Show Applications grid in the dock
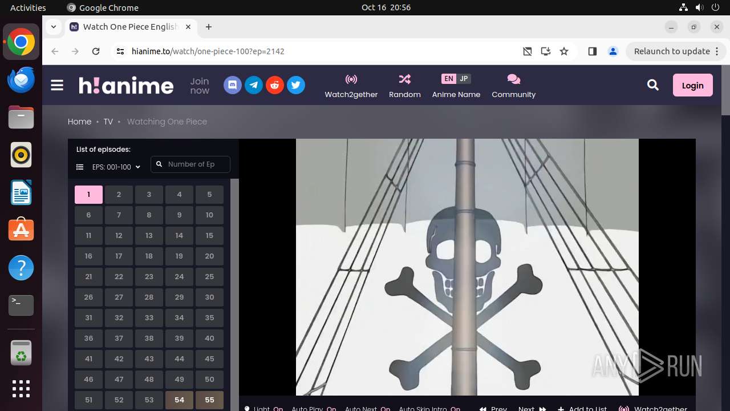The image size is (730, 411). (x=21, y=389)
